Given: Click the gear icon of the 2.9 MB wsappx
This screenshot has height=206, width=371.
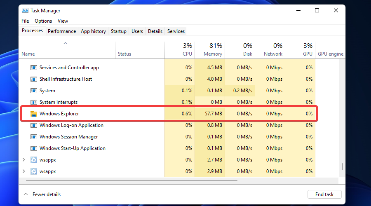Looking at the screenshot, I should pyautogui.click(x=34, y=171).
